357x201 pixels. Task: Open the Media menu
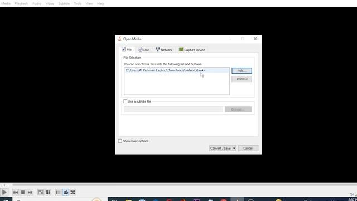(6, 4)
